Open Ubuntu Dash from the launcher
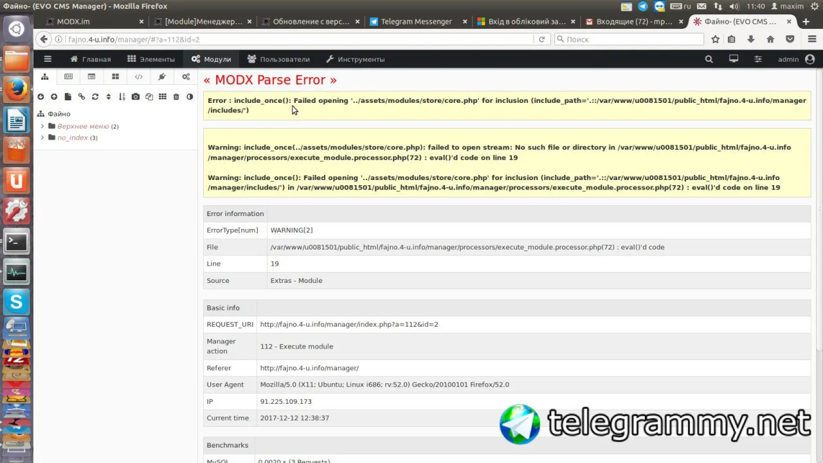Screen dimensions: 823x463 pyautogui.click(x=16, y=29)
